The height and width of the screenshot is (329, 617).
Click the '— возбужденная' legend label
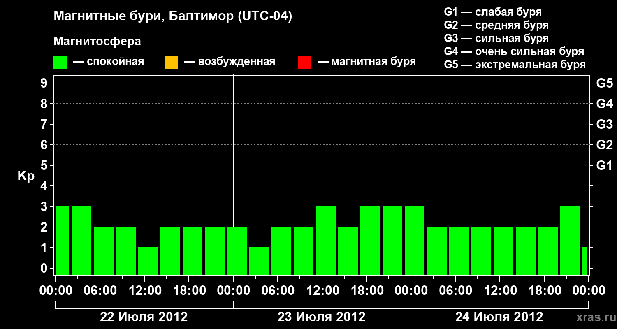click(230, 62)
